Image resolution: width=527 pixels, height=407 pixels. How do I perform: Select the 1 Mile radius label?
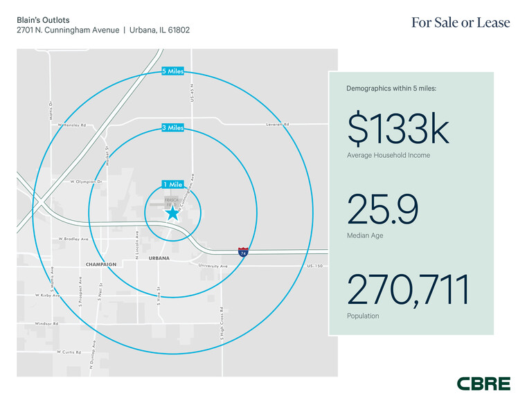[x=172, y=185]
